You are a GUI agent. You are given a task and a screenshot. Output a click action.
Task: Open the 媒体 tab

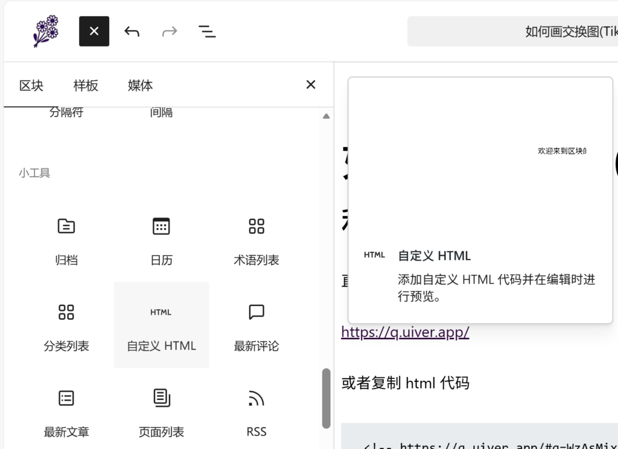pos(140,85)
